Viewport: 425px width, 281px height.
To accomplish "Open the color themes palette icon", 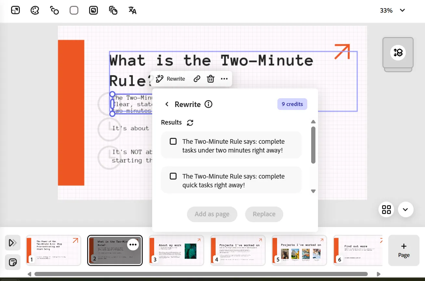I will pyautogui.click(x=35, y=10).
